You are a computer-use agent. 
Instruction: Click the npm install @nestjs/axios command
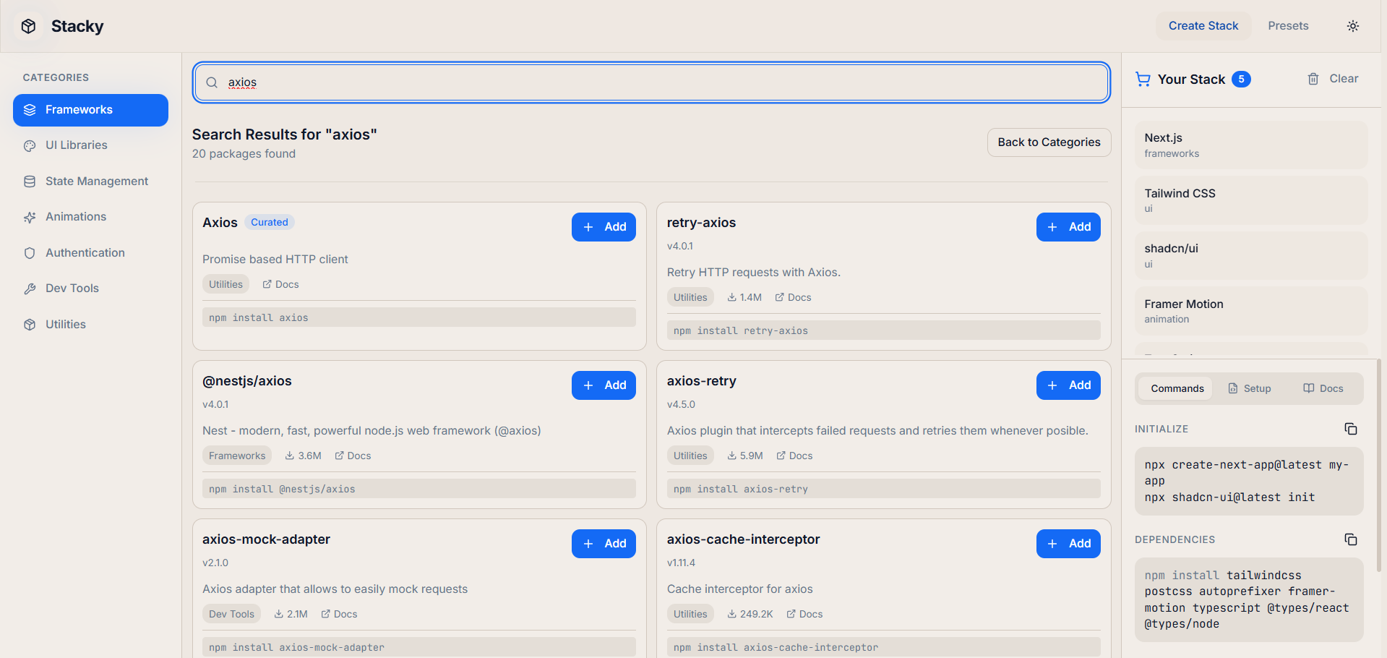pos(419,489)
